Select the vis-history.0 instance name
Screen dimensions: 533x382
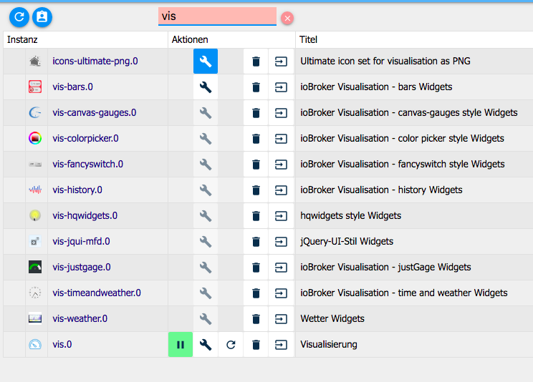pos(77,190)
